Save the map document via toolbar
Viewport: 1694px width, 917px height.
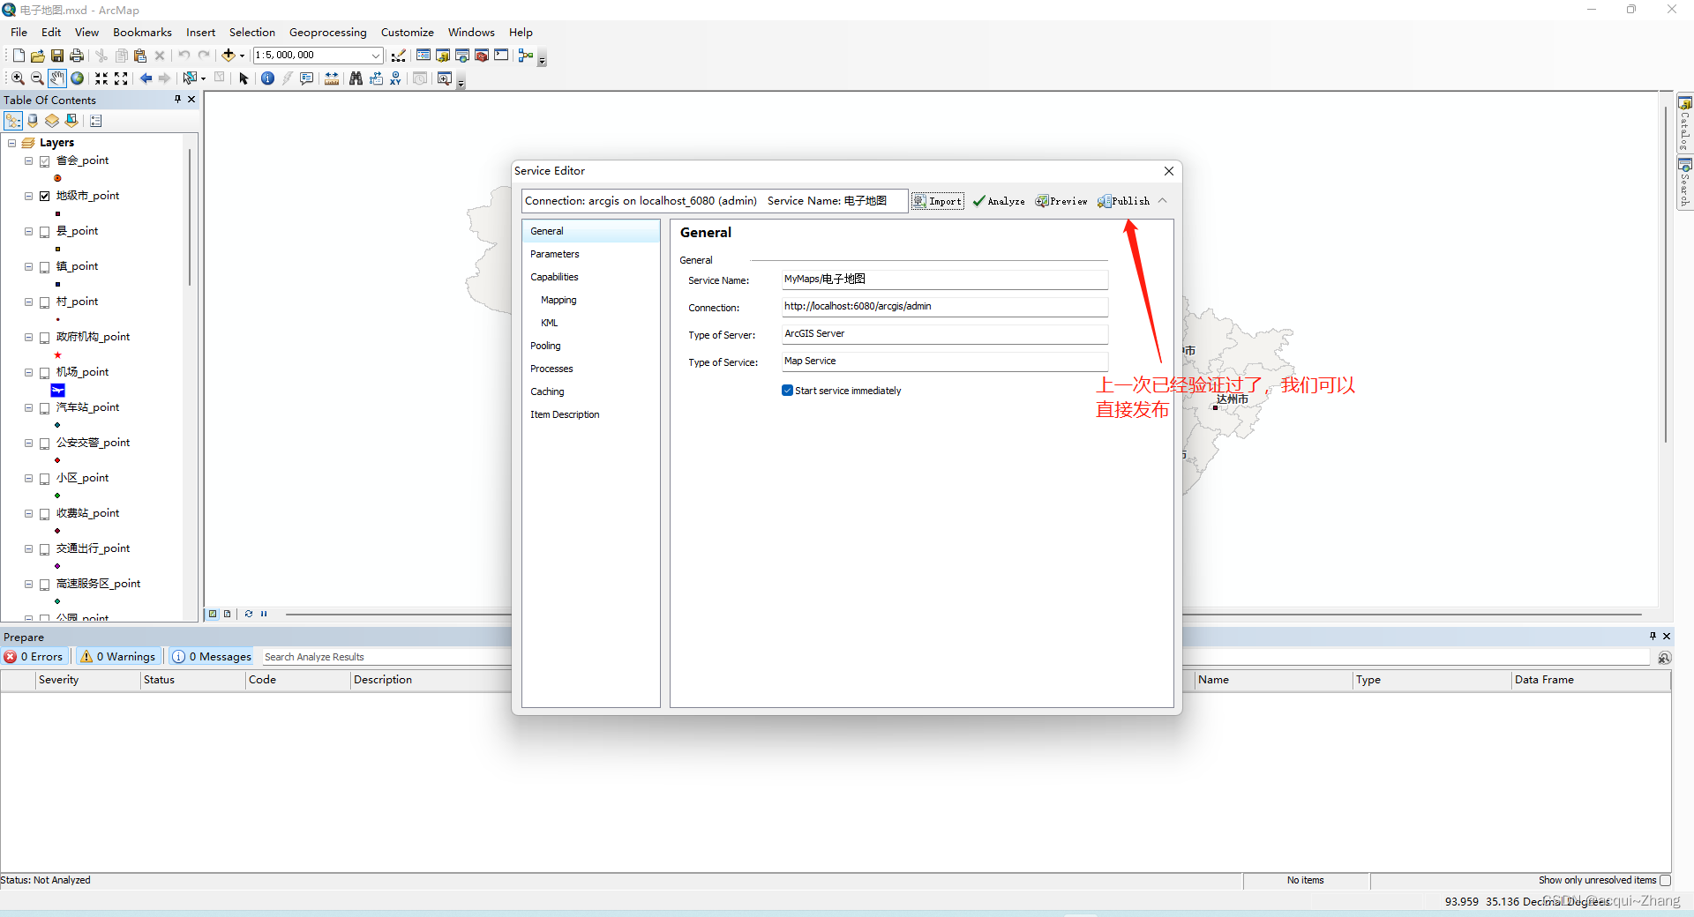(x=57, y=56)
